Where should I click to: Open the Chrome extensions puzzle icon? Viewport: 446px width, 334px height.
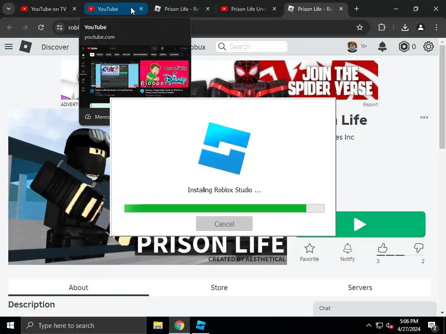[x=382, y=27]
